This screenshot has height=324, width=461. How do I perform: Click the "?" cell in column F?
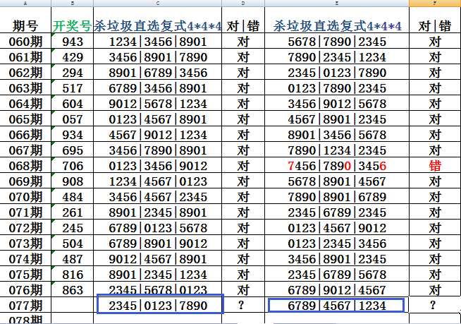pyautogui.click(x=435, y=304)
